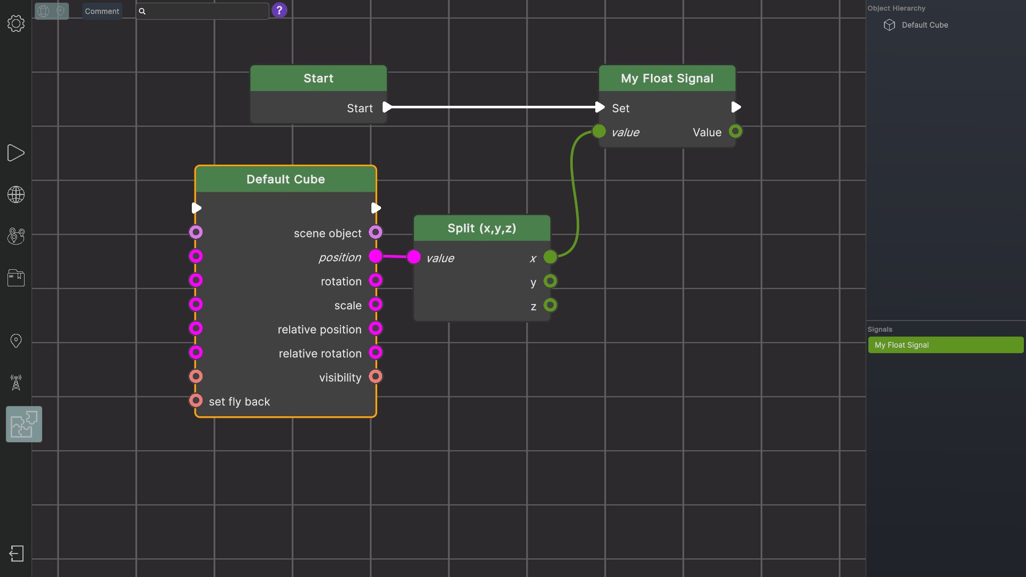Screen dimensions: 1026x577
Task: Click the Split node value input port
Action: [x=414, y=258]
